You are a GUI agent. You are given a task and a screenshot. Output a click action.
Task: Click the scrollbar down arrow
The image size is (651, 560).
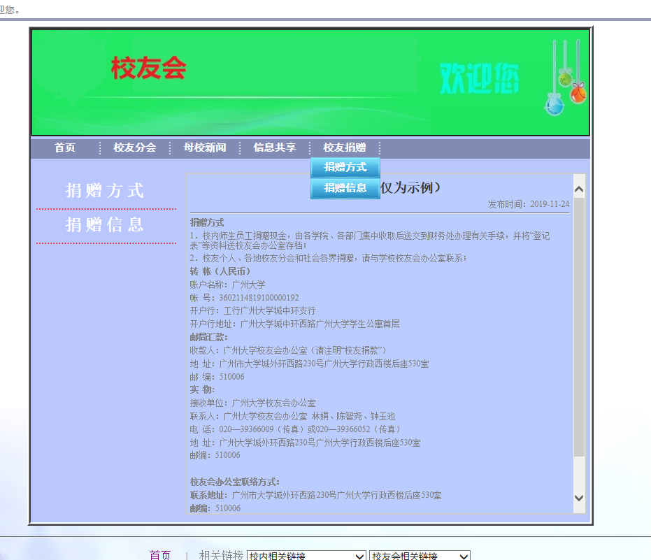click(578, 498)
